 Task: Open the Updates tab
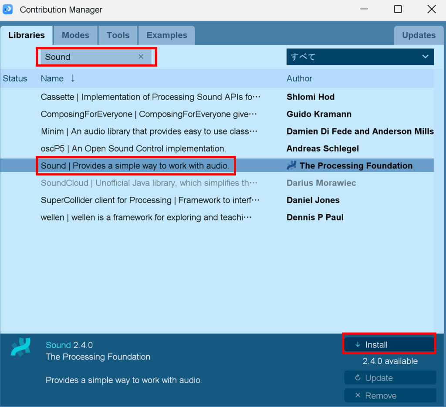[419, 35]
